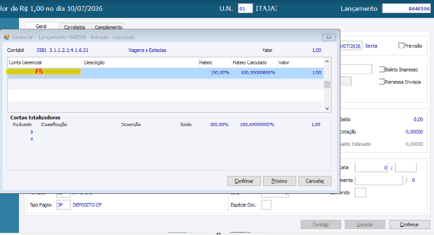Click the scroll up arrow in grid
This screenshot has height=235, width=434.
(x=327, y=61)
